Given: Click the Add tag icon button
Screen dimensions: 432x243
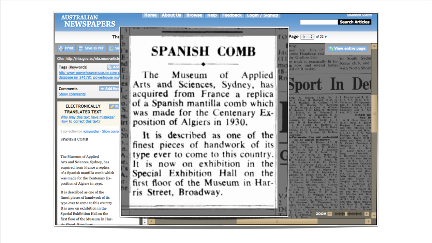Looking at the screenshot, I should pyautogui.click(x=113, y=67).
